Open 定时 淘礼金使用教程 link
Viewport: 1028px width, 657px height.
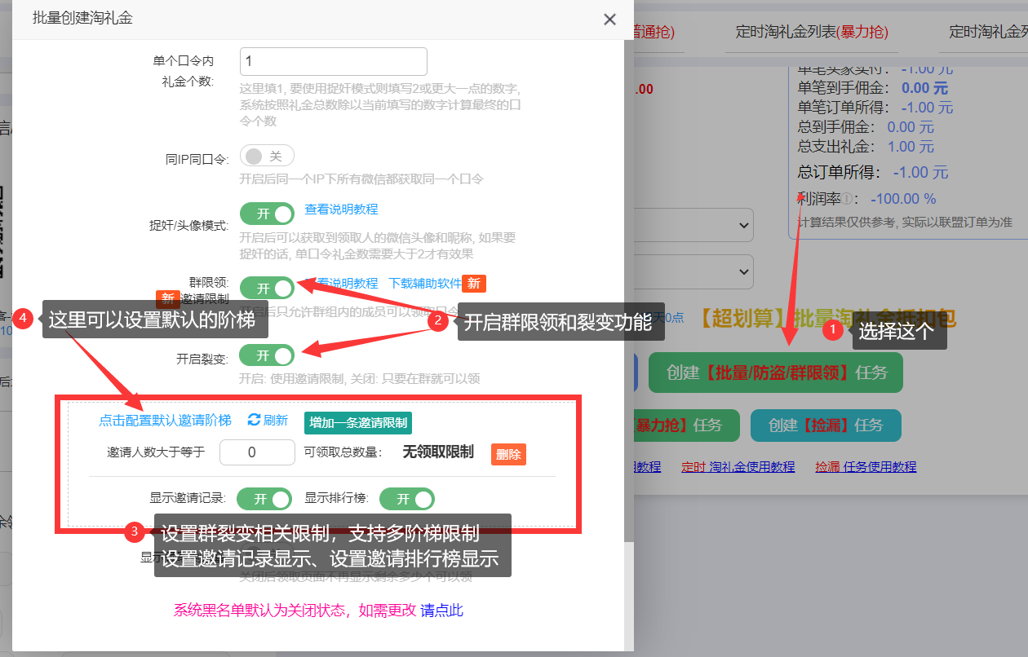[738, 466]
